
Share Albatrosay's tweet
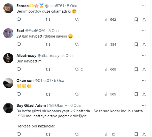(144, 69)
